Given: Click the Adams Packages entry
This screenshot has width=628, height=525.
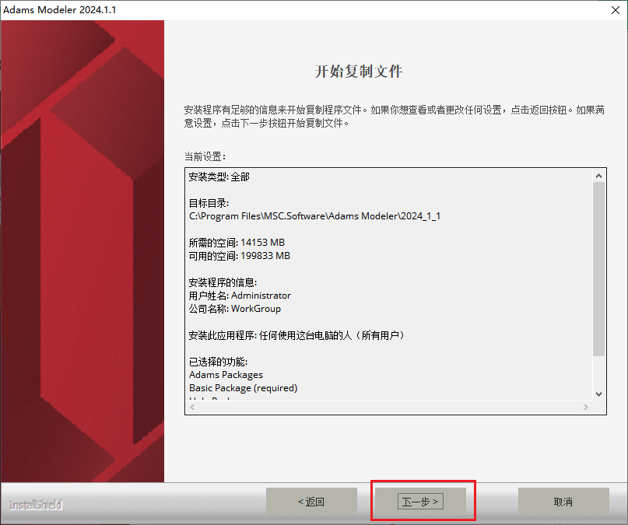Looking at the screenshot, I should pos(226,375).
